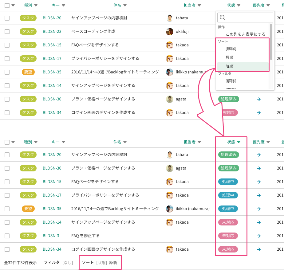Viewport: 284px width, 270px height.
Task: Click the magnifying glass icon in the column menu
Action: [x=223, y=18]
